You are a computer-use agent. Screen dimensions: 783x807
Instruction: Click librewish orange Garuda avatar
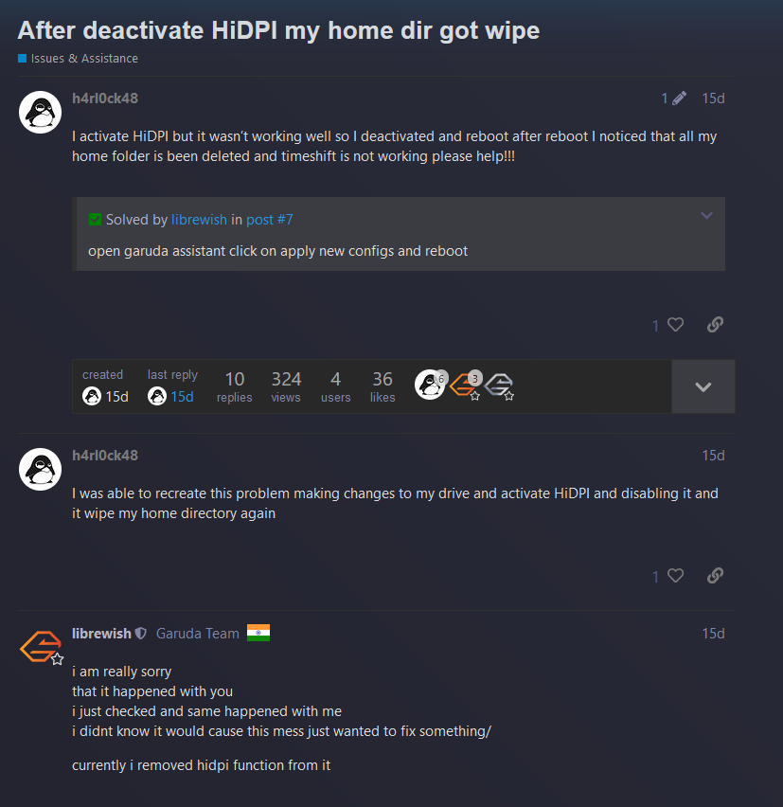pos(40,646)
